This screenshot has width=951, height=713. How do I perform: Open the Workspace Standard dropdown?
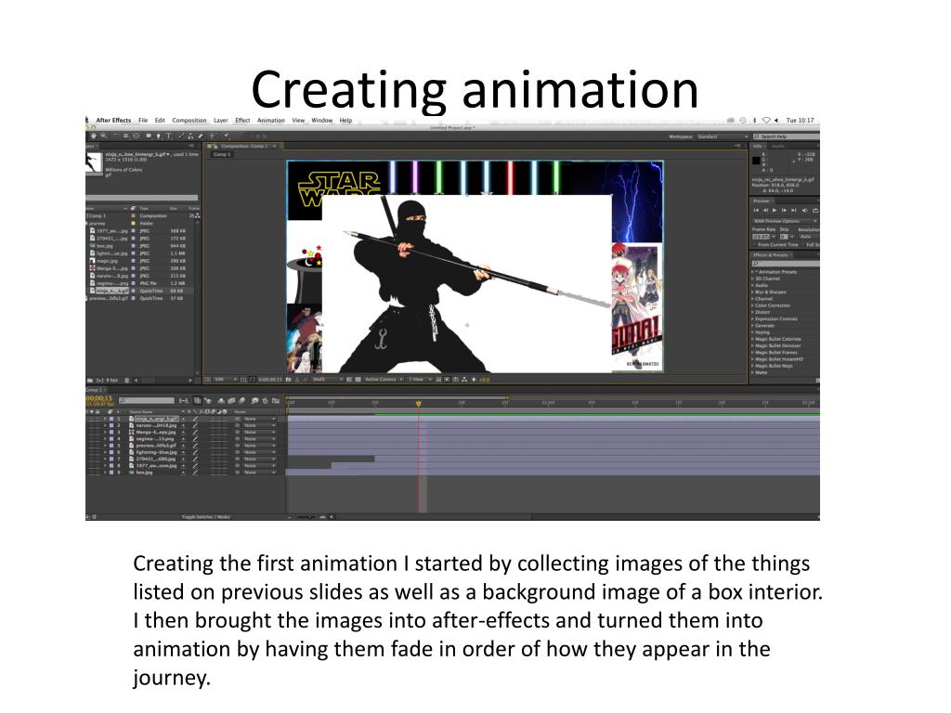[722, 137]
